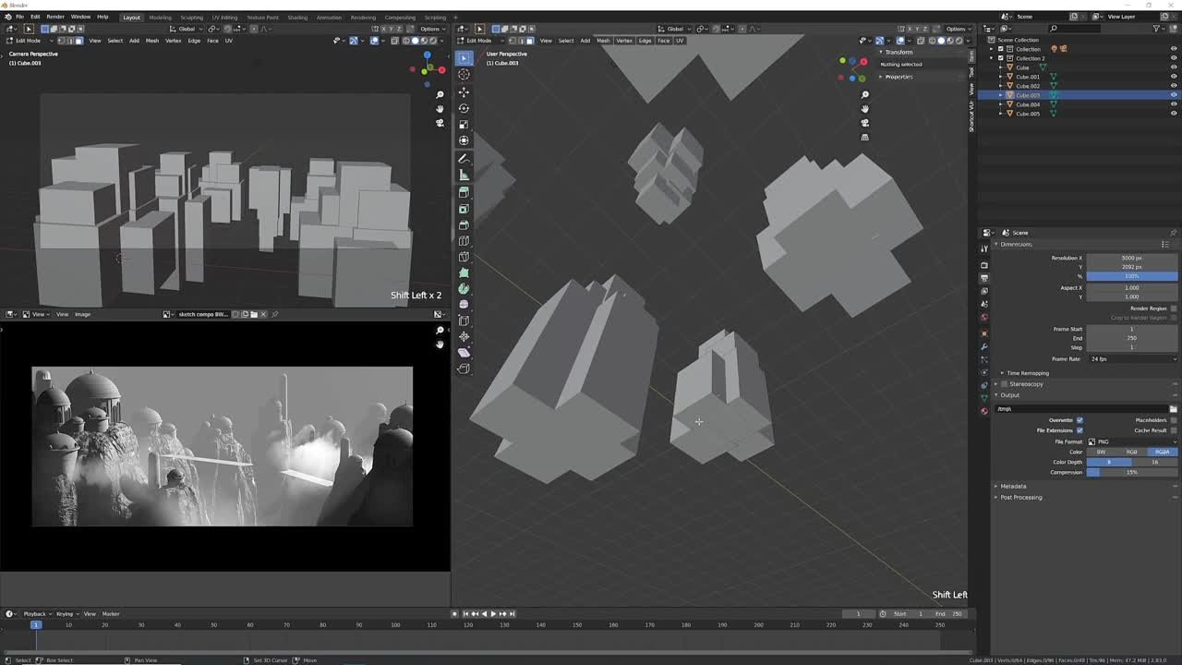Uncheck the File Extensions checkbox

tap(1079, 430)
